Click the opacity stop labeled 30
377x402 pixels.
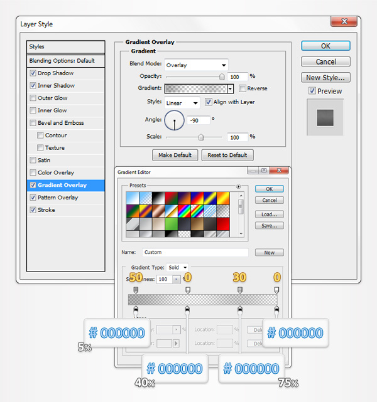coord(239,290)
